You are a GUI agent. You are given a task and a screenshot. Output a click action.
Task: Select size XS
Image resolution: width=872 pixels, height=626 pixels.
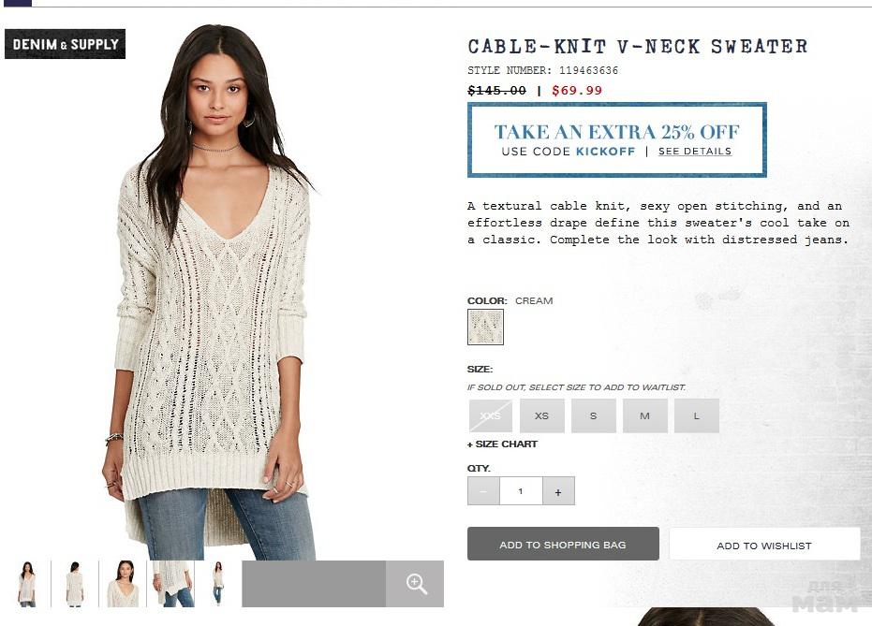[541, 415]
